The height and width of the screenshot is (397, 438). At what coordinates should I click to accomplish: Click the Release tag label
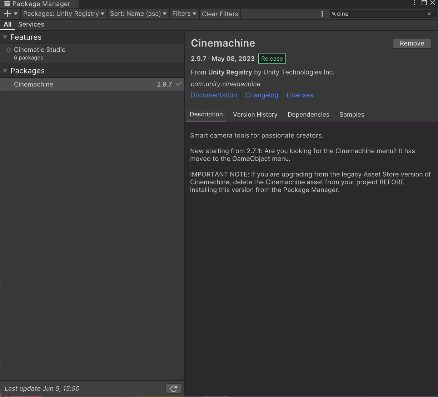point(272,59)
